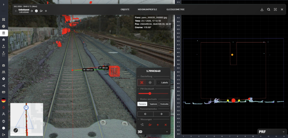The image size is (288, 138).
Task: Select the red polyline measurement tool
Action: point(150,125)
